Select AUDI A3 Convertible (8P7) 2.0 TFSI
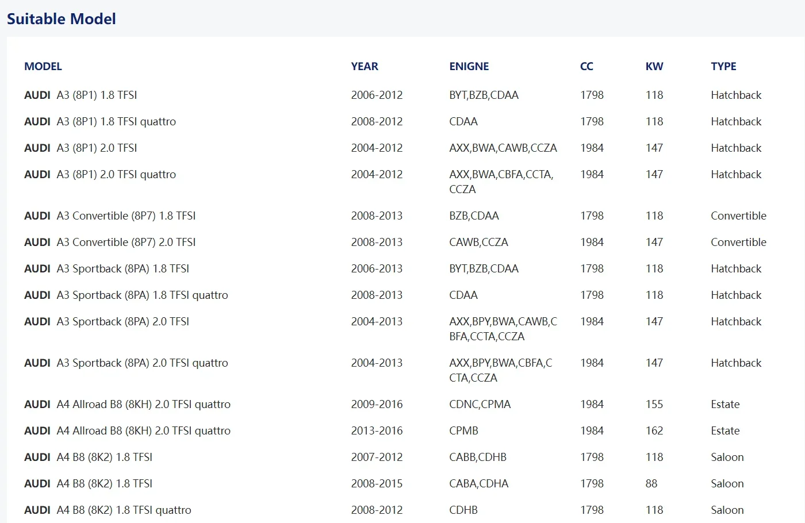Screen dimensions: 805x523 pos(402,242)
